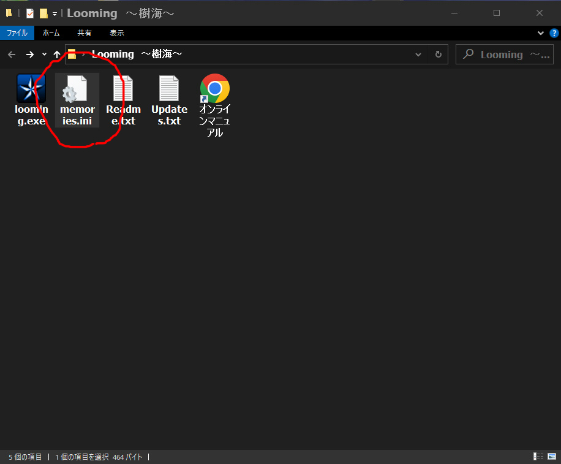561x464 pixels.
Task: Select the Chrome オンラインマニュアル shortcut
Action: [x=214, y=89]
